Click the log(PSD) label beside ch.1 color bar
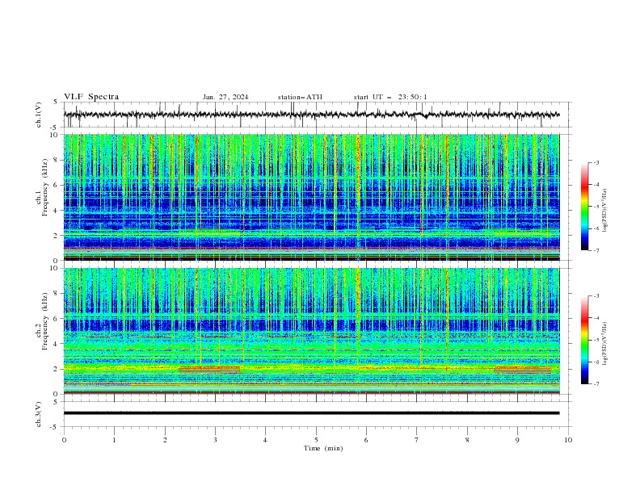The height and width of the screenshot is (494, 640). pos(605,211)
